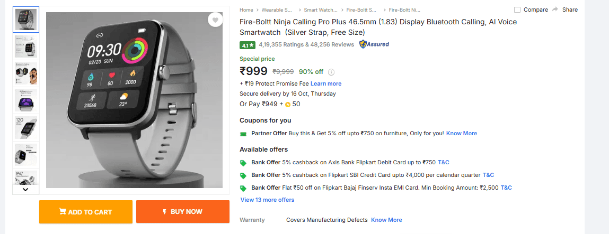This screenshot has width=609, height=234.
Task: Open Know More for the Partner Offer
Action: point(461,133)
